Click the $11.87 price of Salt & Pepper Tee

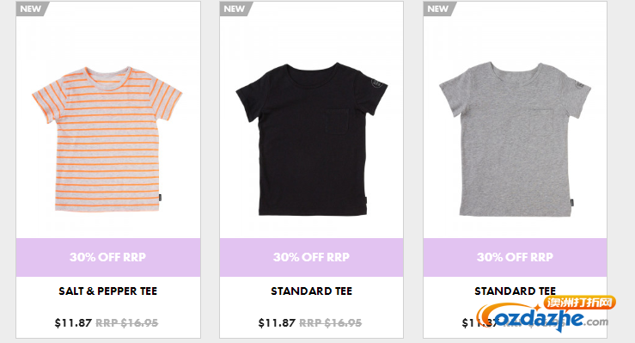coord(73,322)
